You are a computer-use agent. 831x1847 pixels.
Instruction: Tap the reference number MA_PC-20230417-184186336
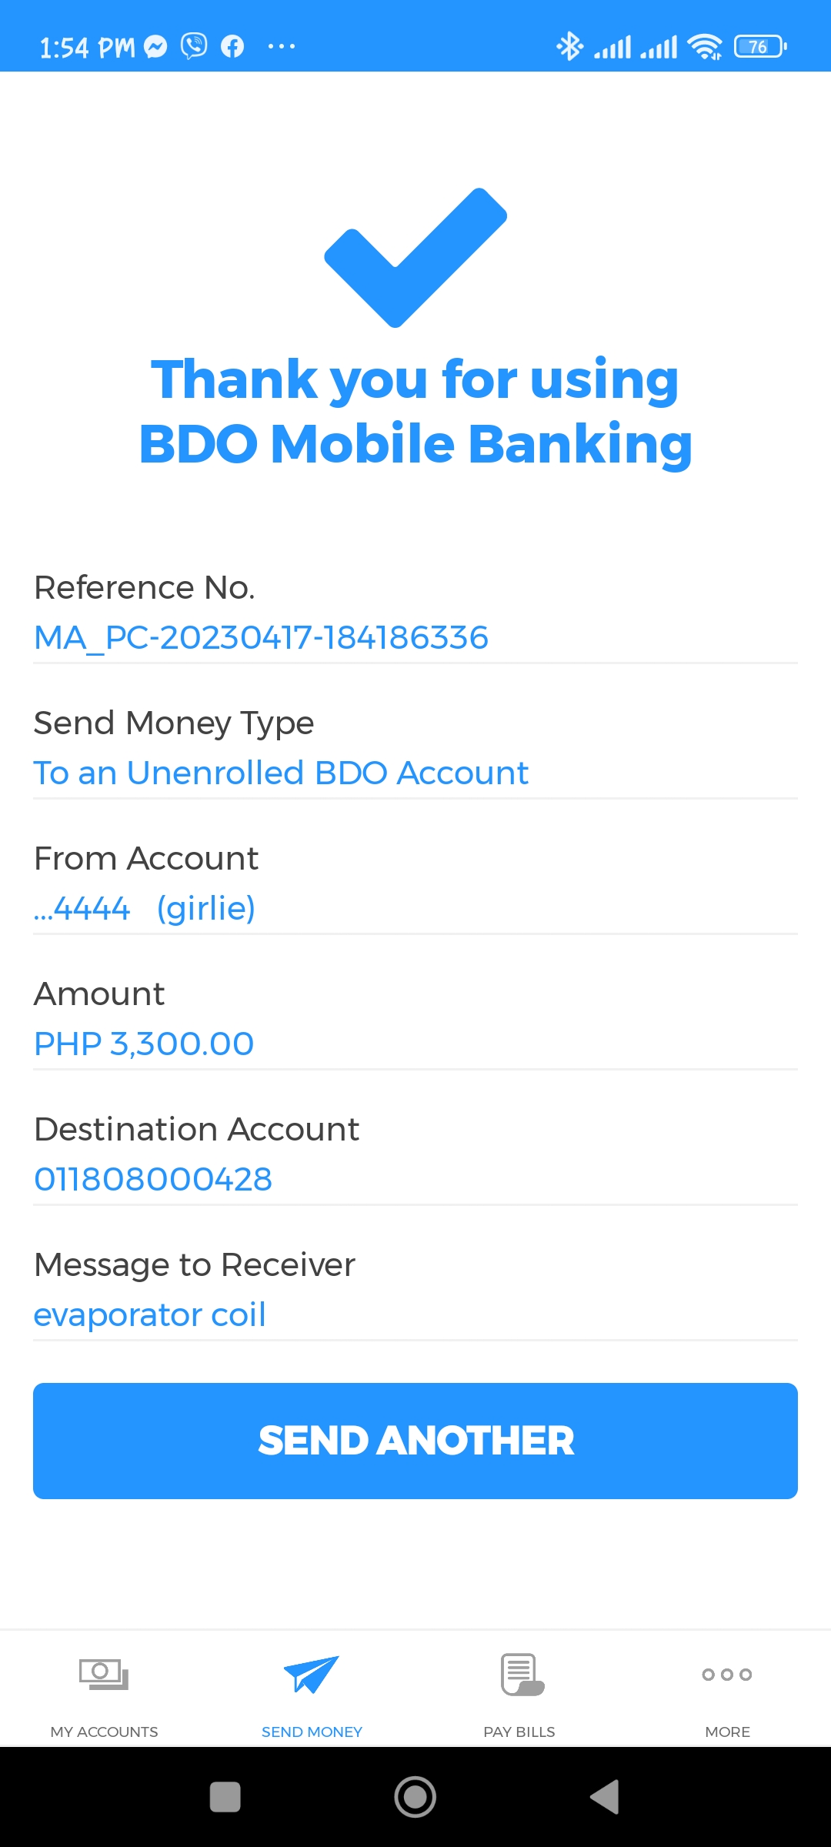(262, 637)
